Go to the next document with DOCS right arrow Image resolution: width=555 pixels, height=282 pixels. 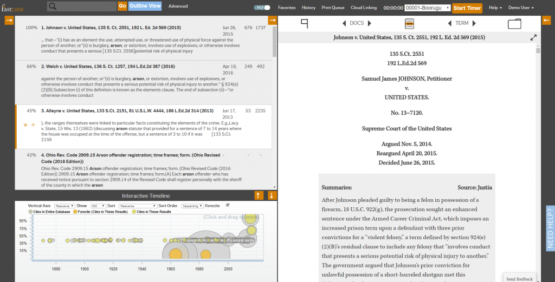(370, 23)
